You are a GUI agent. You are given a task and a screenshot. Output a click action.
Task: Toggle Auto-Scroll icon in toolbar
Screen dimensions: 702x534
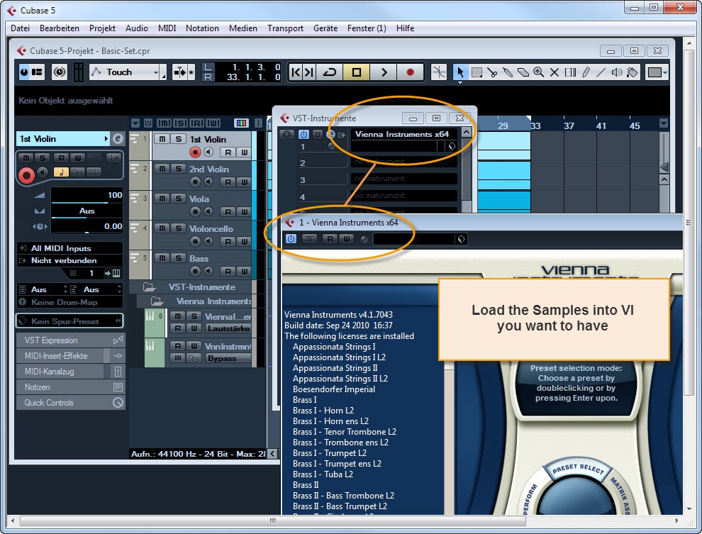pyautogui.click(x=179, y=72)
